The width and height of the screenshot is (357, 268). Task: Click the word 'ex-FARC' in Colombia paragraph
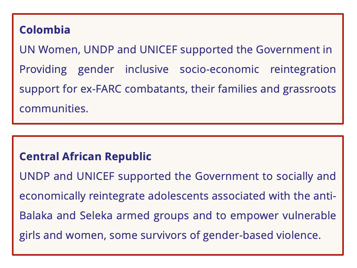click(x=101, y=89)
